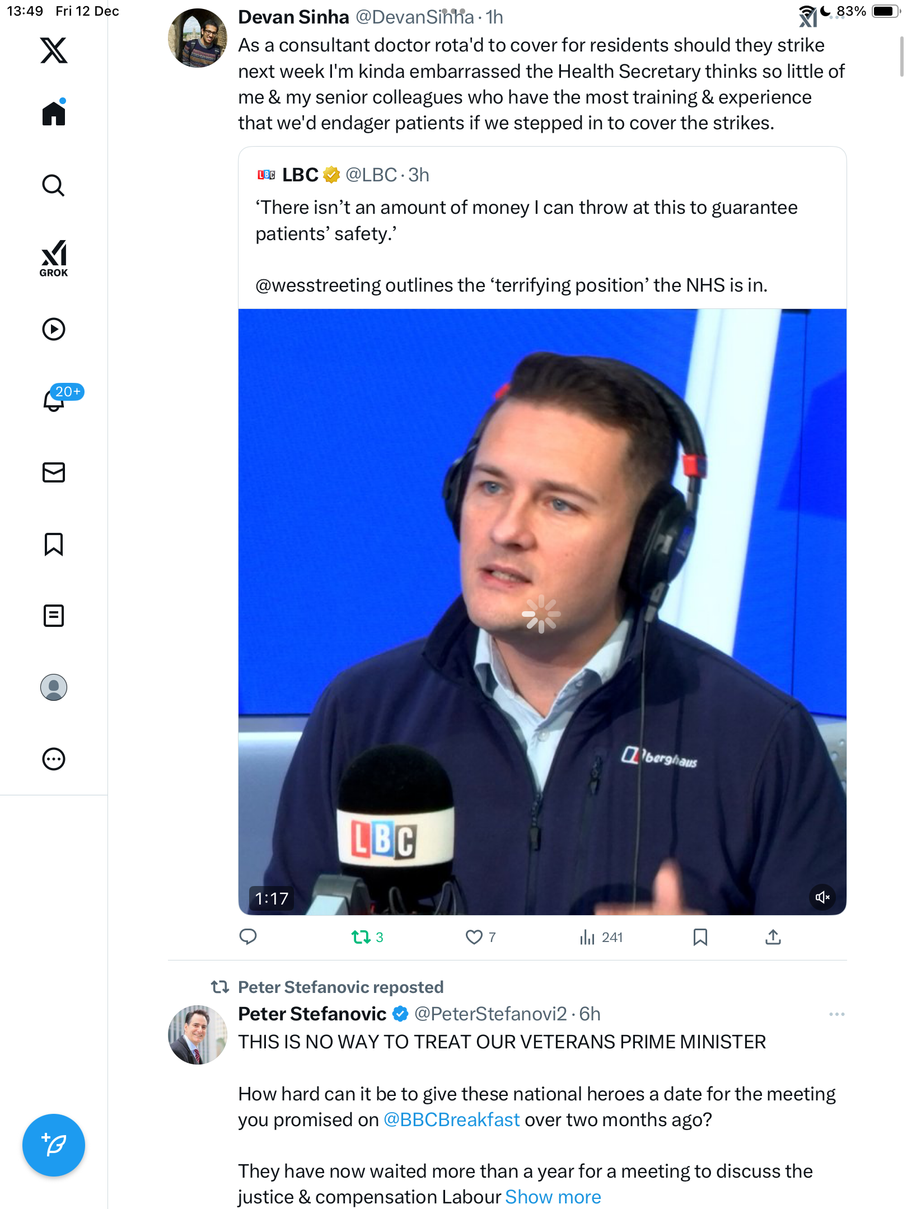Open more options for Peter Stefanovic's post
907x1209 pixels.
(836, 1014)
